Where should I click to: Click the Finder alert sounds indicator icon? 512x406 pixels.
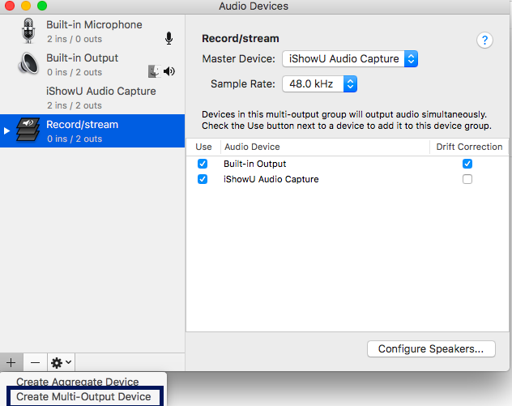coord(154,71)
